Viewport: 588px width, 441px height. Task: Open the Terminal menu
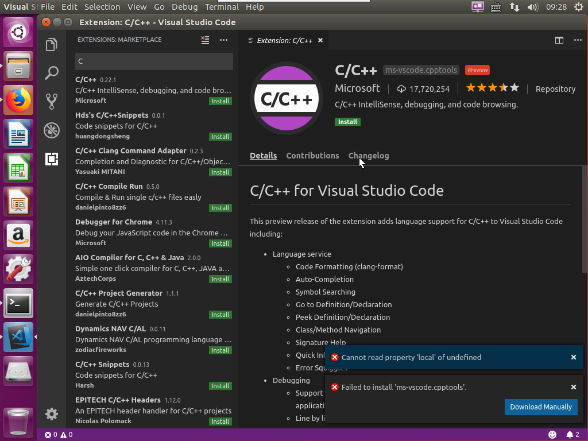click(222, 7)
